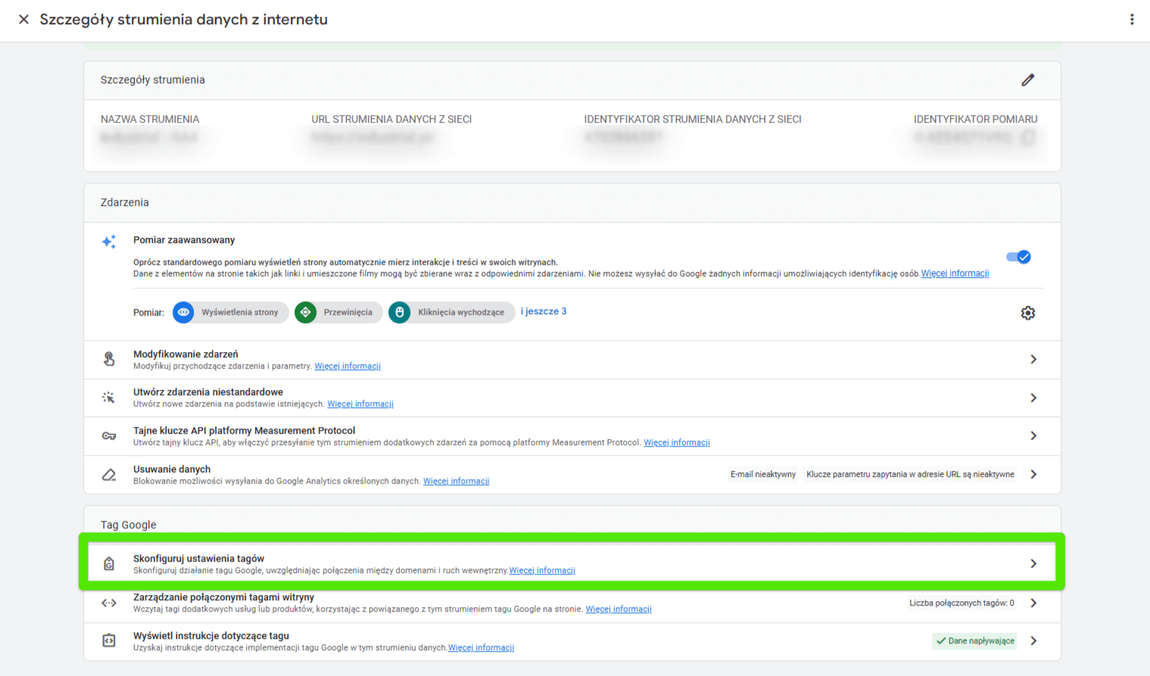Click the Usuwanie danych eraser icon
The width and height of the screenshot is (1150, 676).
109,475
